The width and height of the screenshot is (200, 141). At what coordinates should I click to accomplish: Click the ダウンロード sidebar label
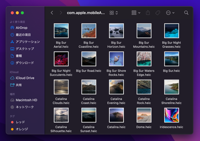[x=25, y=63]
